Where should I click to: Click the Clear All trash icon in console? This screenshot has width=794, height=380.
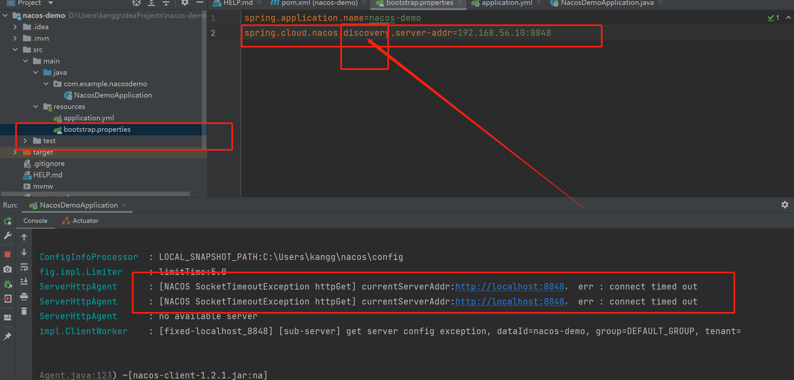click(x=24, y=311)
